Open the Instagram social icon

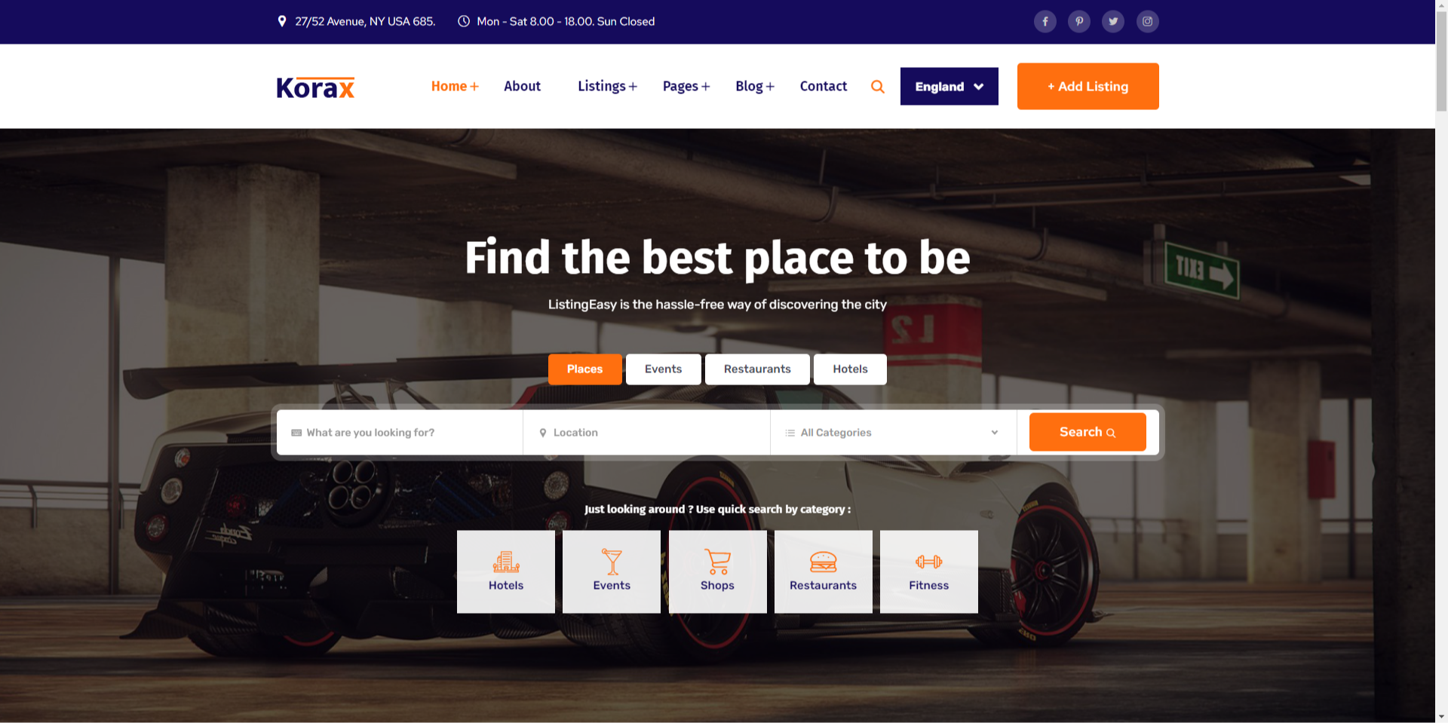[x=1147, y=21]
